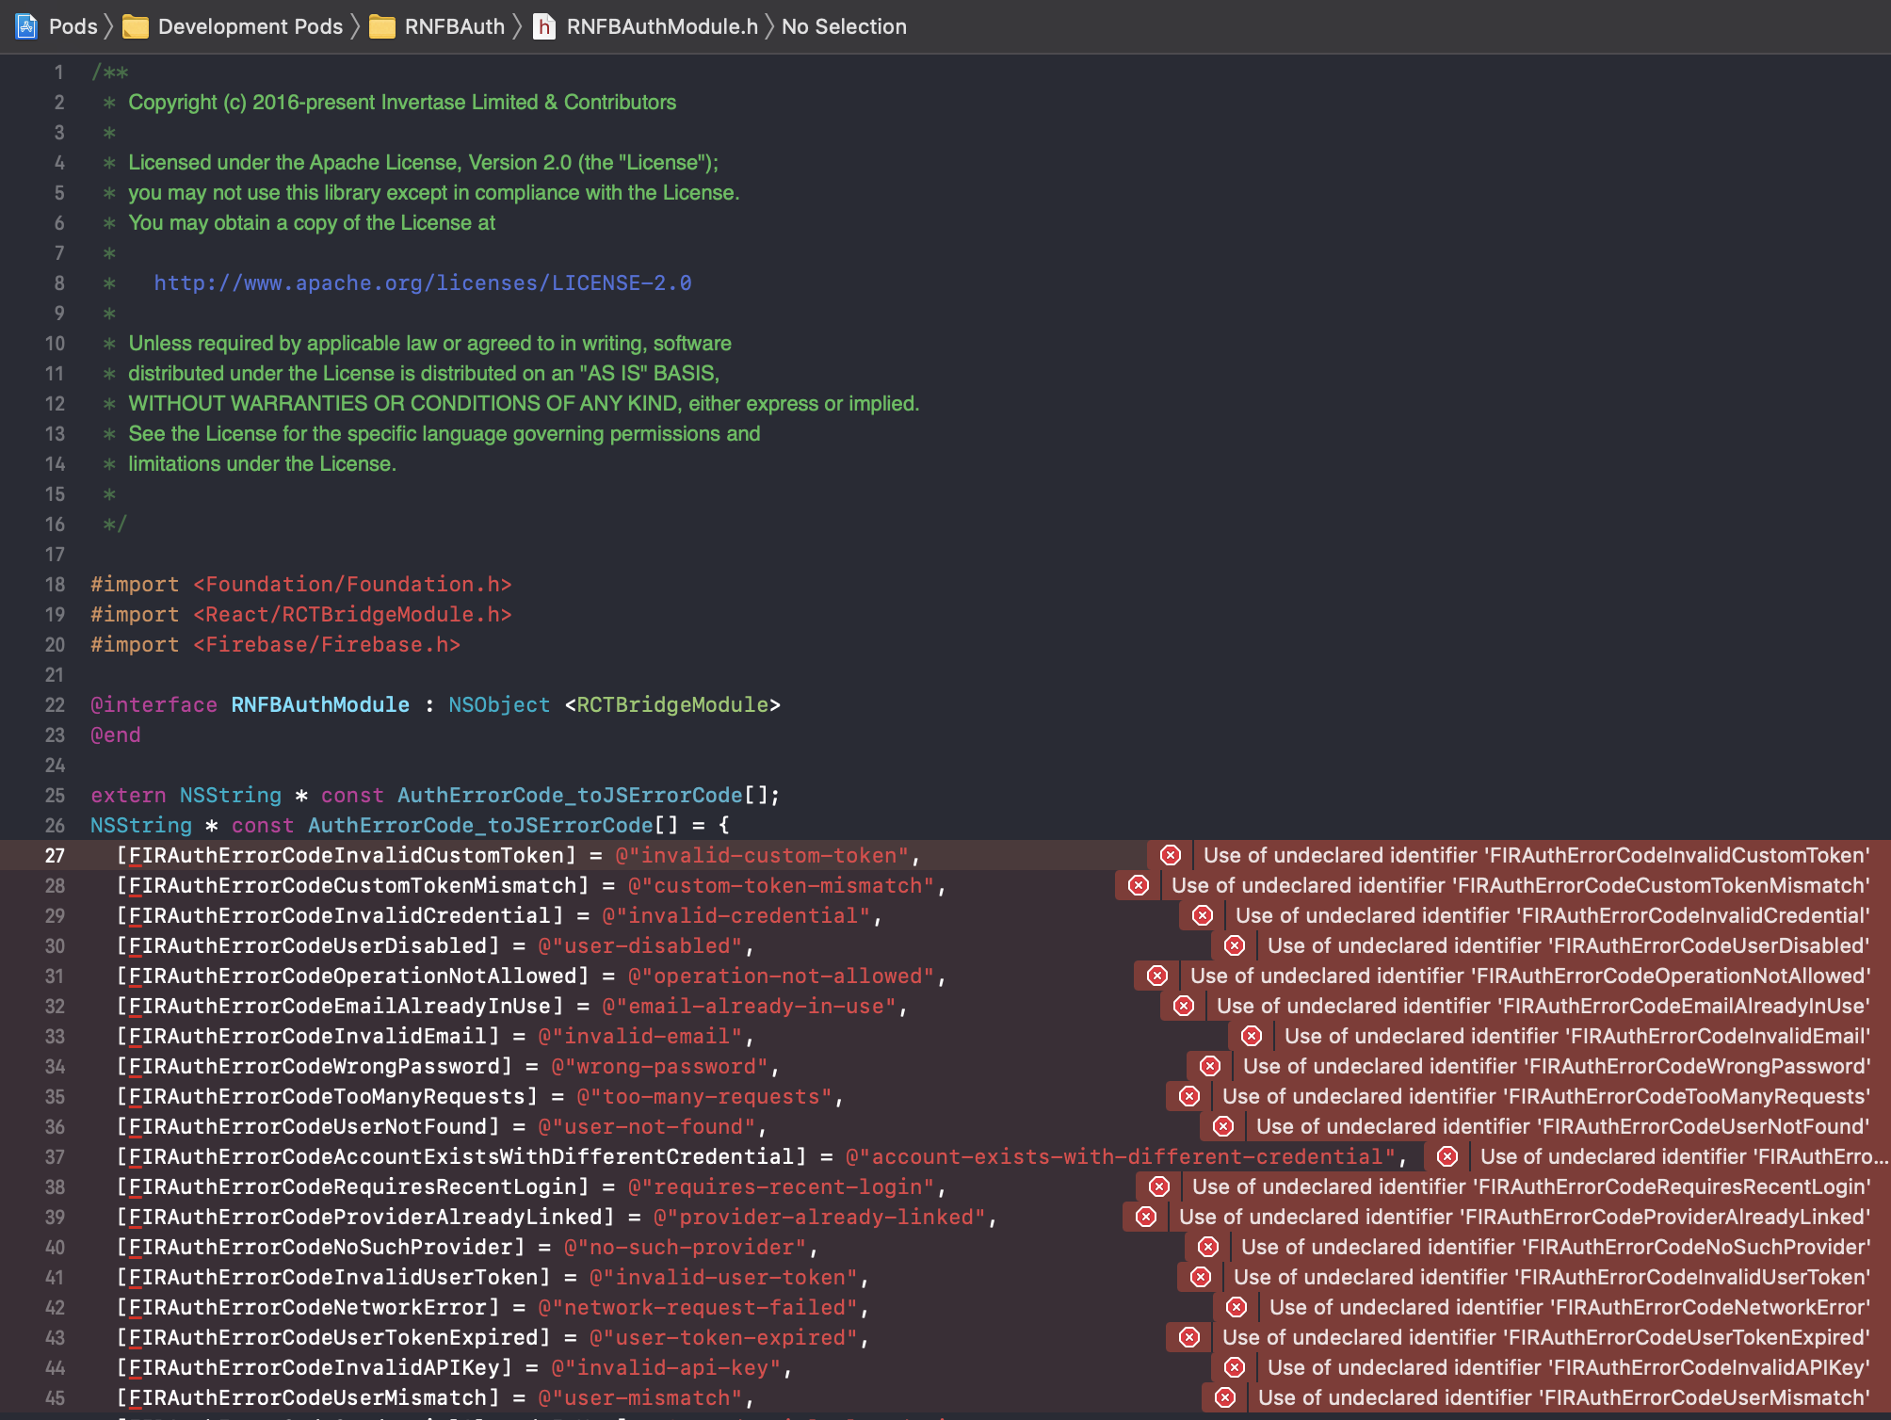Click the FIRAuthErrorCodeWrongPassword undeclared identifier message
Viewport: 1891px width, 1420px height.
coord(1555,1066)
